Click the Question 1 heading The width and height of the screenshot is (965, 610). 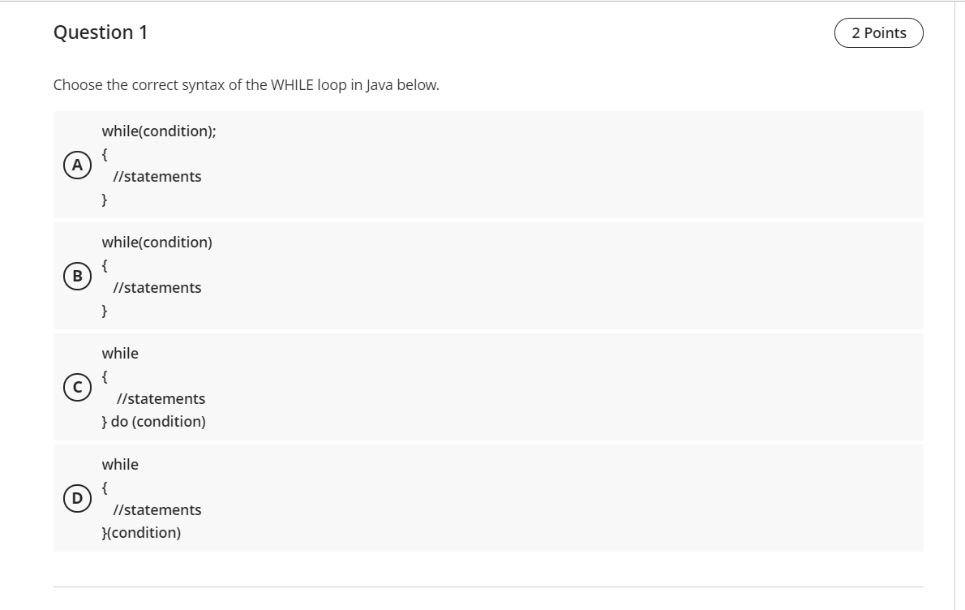(x=101, y=32)
